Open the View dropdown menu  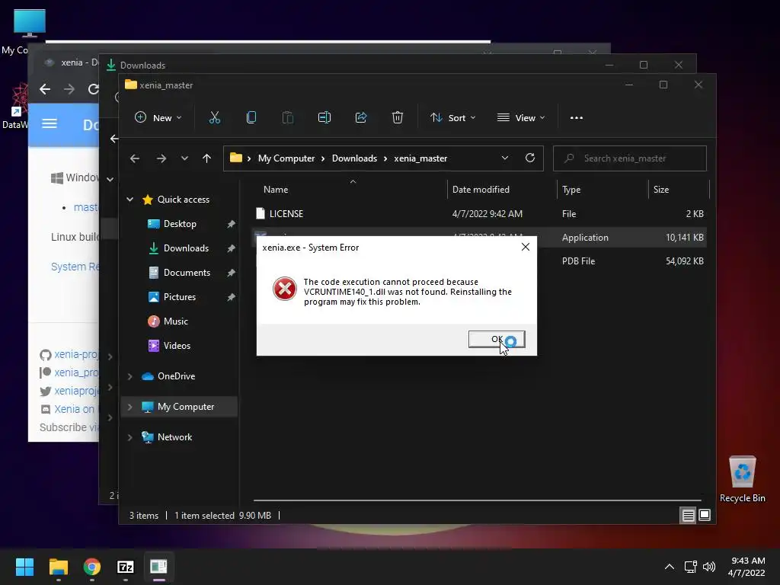521,118
